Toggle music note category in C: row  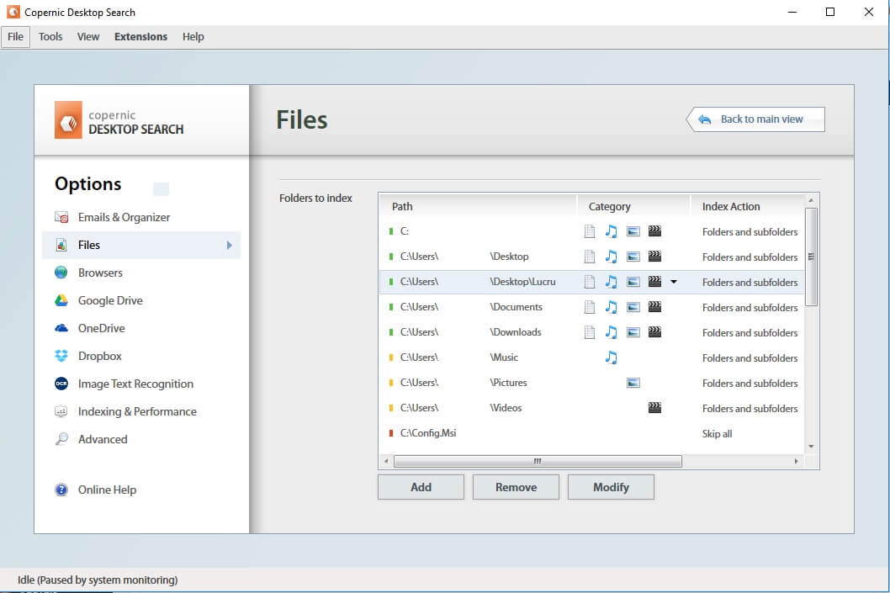(612, 231)
